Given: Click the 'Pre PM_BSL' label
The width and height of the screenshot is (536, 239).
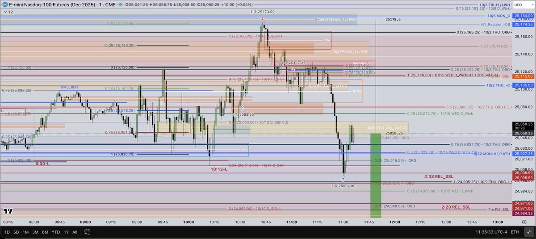Looking at the screenshot, I should 499,209.
